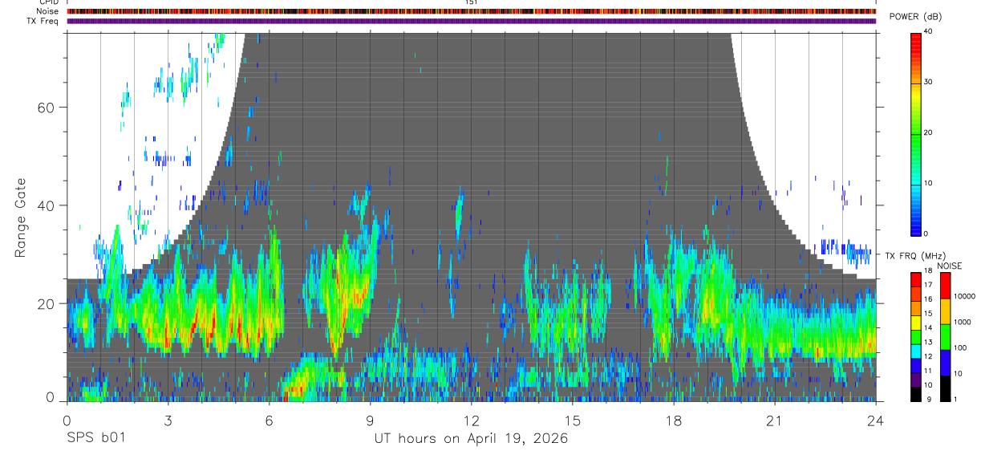Click the NOISE color scale bar
Image resolution: width=985 pixels, height=455 pixels.
tap(946, 337)
